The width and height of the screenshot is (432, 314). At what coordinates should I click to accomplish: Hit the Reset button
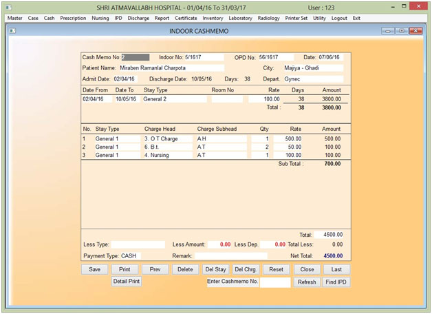(276, 269)
